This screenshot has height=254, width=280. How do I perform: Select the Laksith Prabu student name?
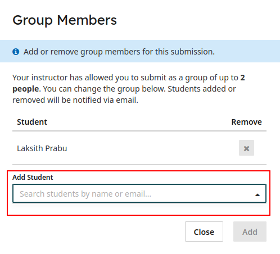point(42,148)
